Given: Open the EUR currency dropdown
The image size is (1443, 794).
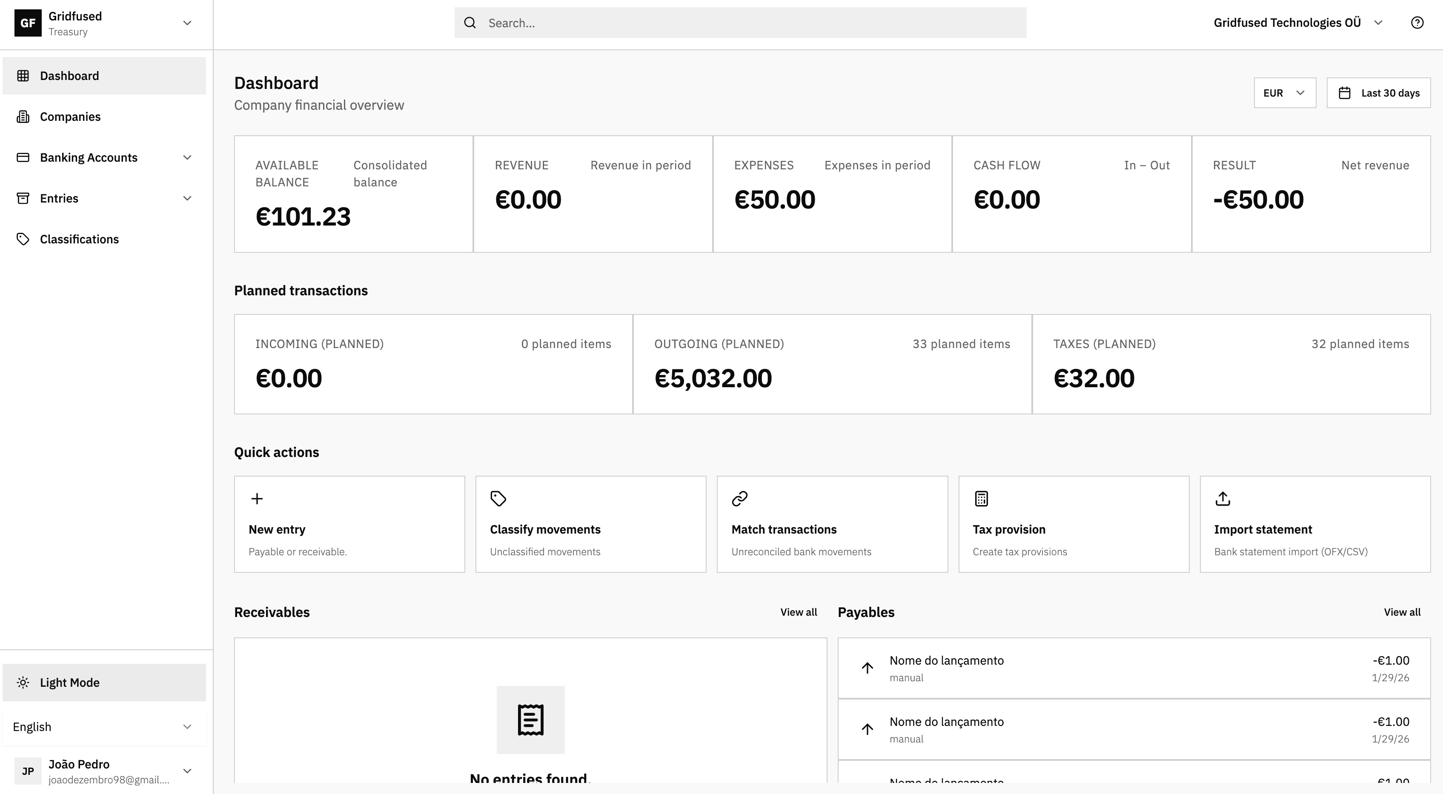Looking at the screenshot, I should click(1285, 93).
